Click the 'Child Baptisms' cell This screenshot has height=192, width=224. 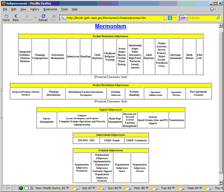pos(97,56)
